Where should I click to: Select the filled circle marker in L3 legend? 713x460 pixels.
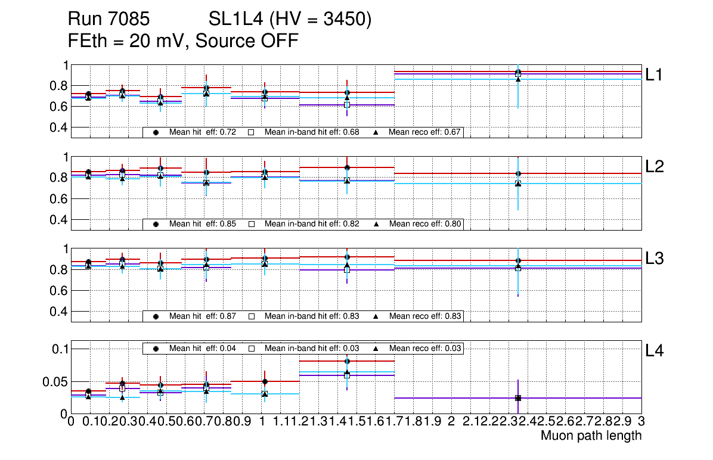[x=156, y=316]
